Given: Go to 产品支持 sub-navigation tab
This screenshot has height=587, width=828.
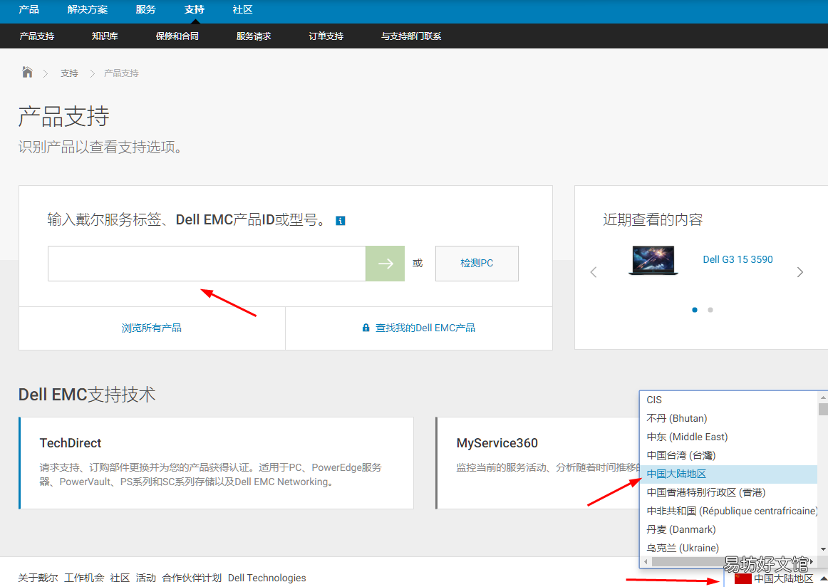Looking at the screenshot, I should (37, 36).
